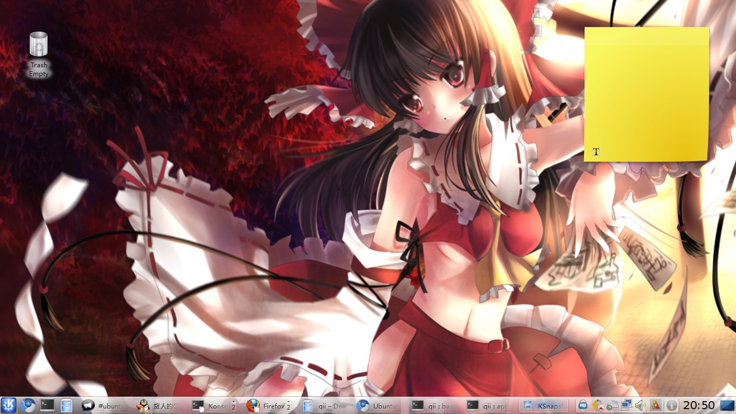Open the notifications info tray icon
Viewport: 736px width, 414px height.
(671, 405)
